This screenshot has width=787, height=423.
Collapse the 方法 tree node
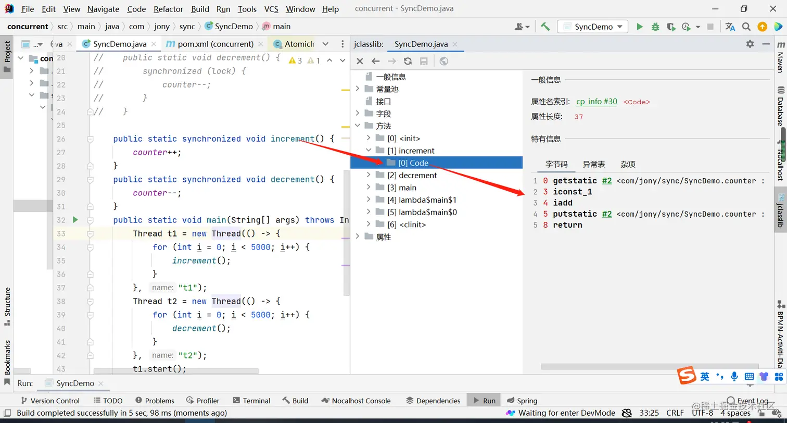click(357, 126)
